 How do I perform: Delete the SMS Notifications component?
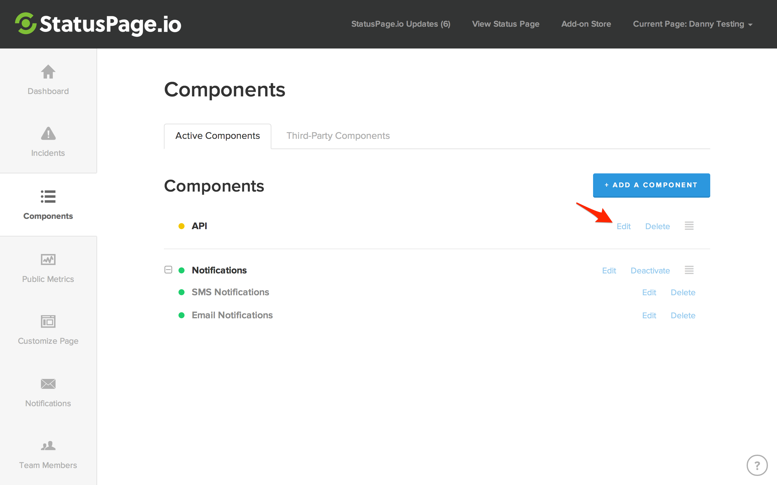tap(683, 293)
